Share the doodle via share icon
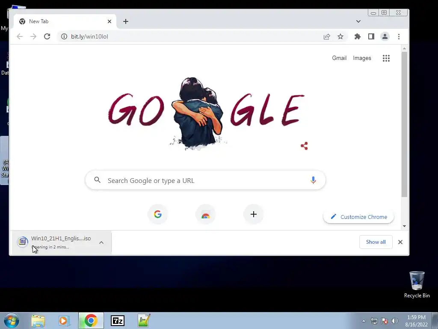Image resolution: width=438 pixels, height=329 pixels. tap(304, 146)
